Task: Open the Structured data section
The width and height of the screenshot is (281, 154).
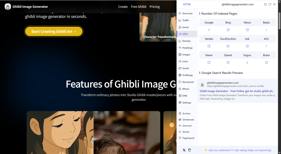Action: [x=187, y=82]
